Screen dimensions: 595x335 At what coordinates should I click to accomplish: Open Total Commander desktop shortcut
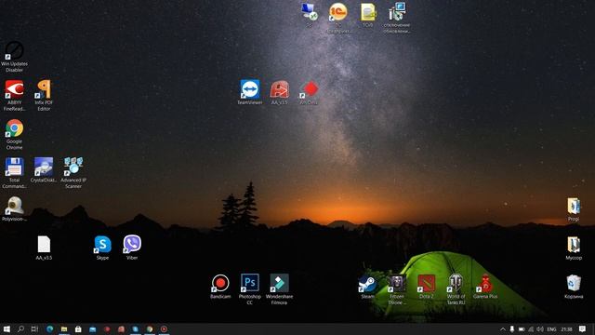tap(15, 173)
